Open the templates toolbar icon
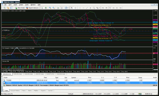This screenshot has height=96, width=159. tap(66, 8)
